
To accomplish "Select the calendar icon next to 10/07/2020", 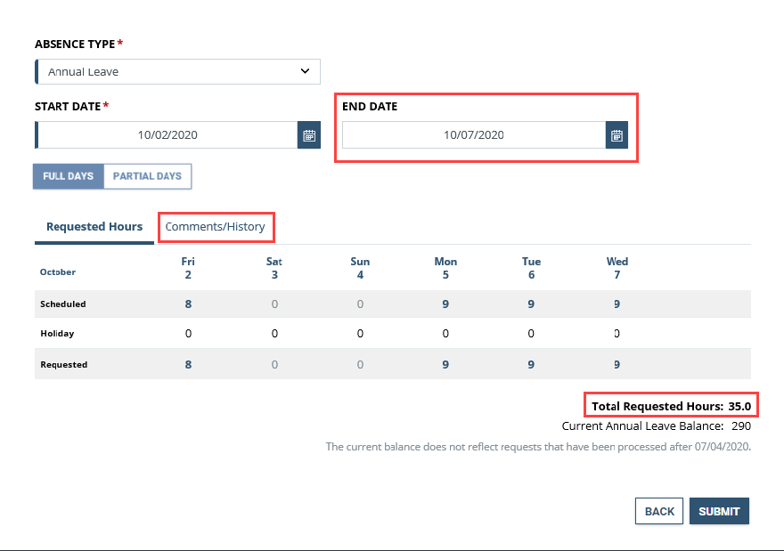I will (617, 134).
